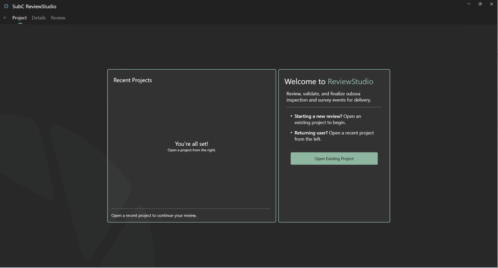Restore down the ReviewStudio window
This screenshot has height=268, width=498.
click(x=480, y=4)
